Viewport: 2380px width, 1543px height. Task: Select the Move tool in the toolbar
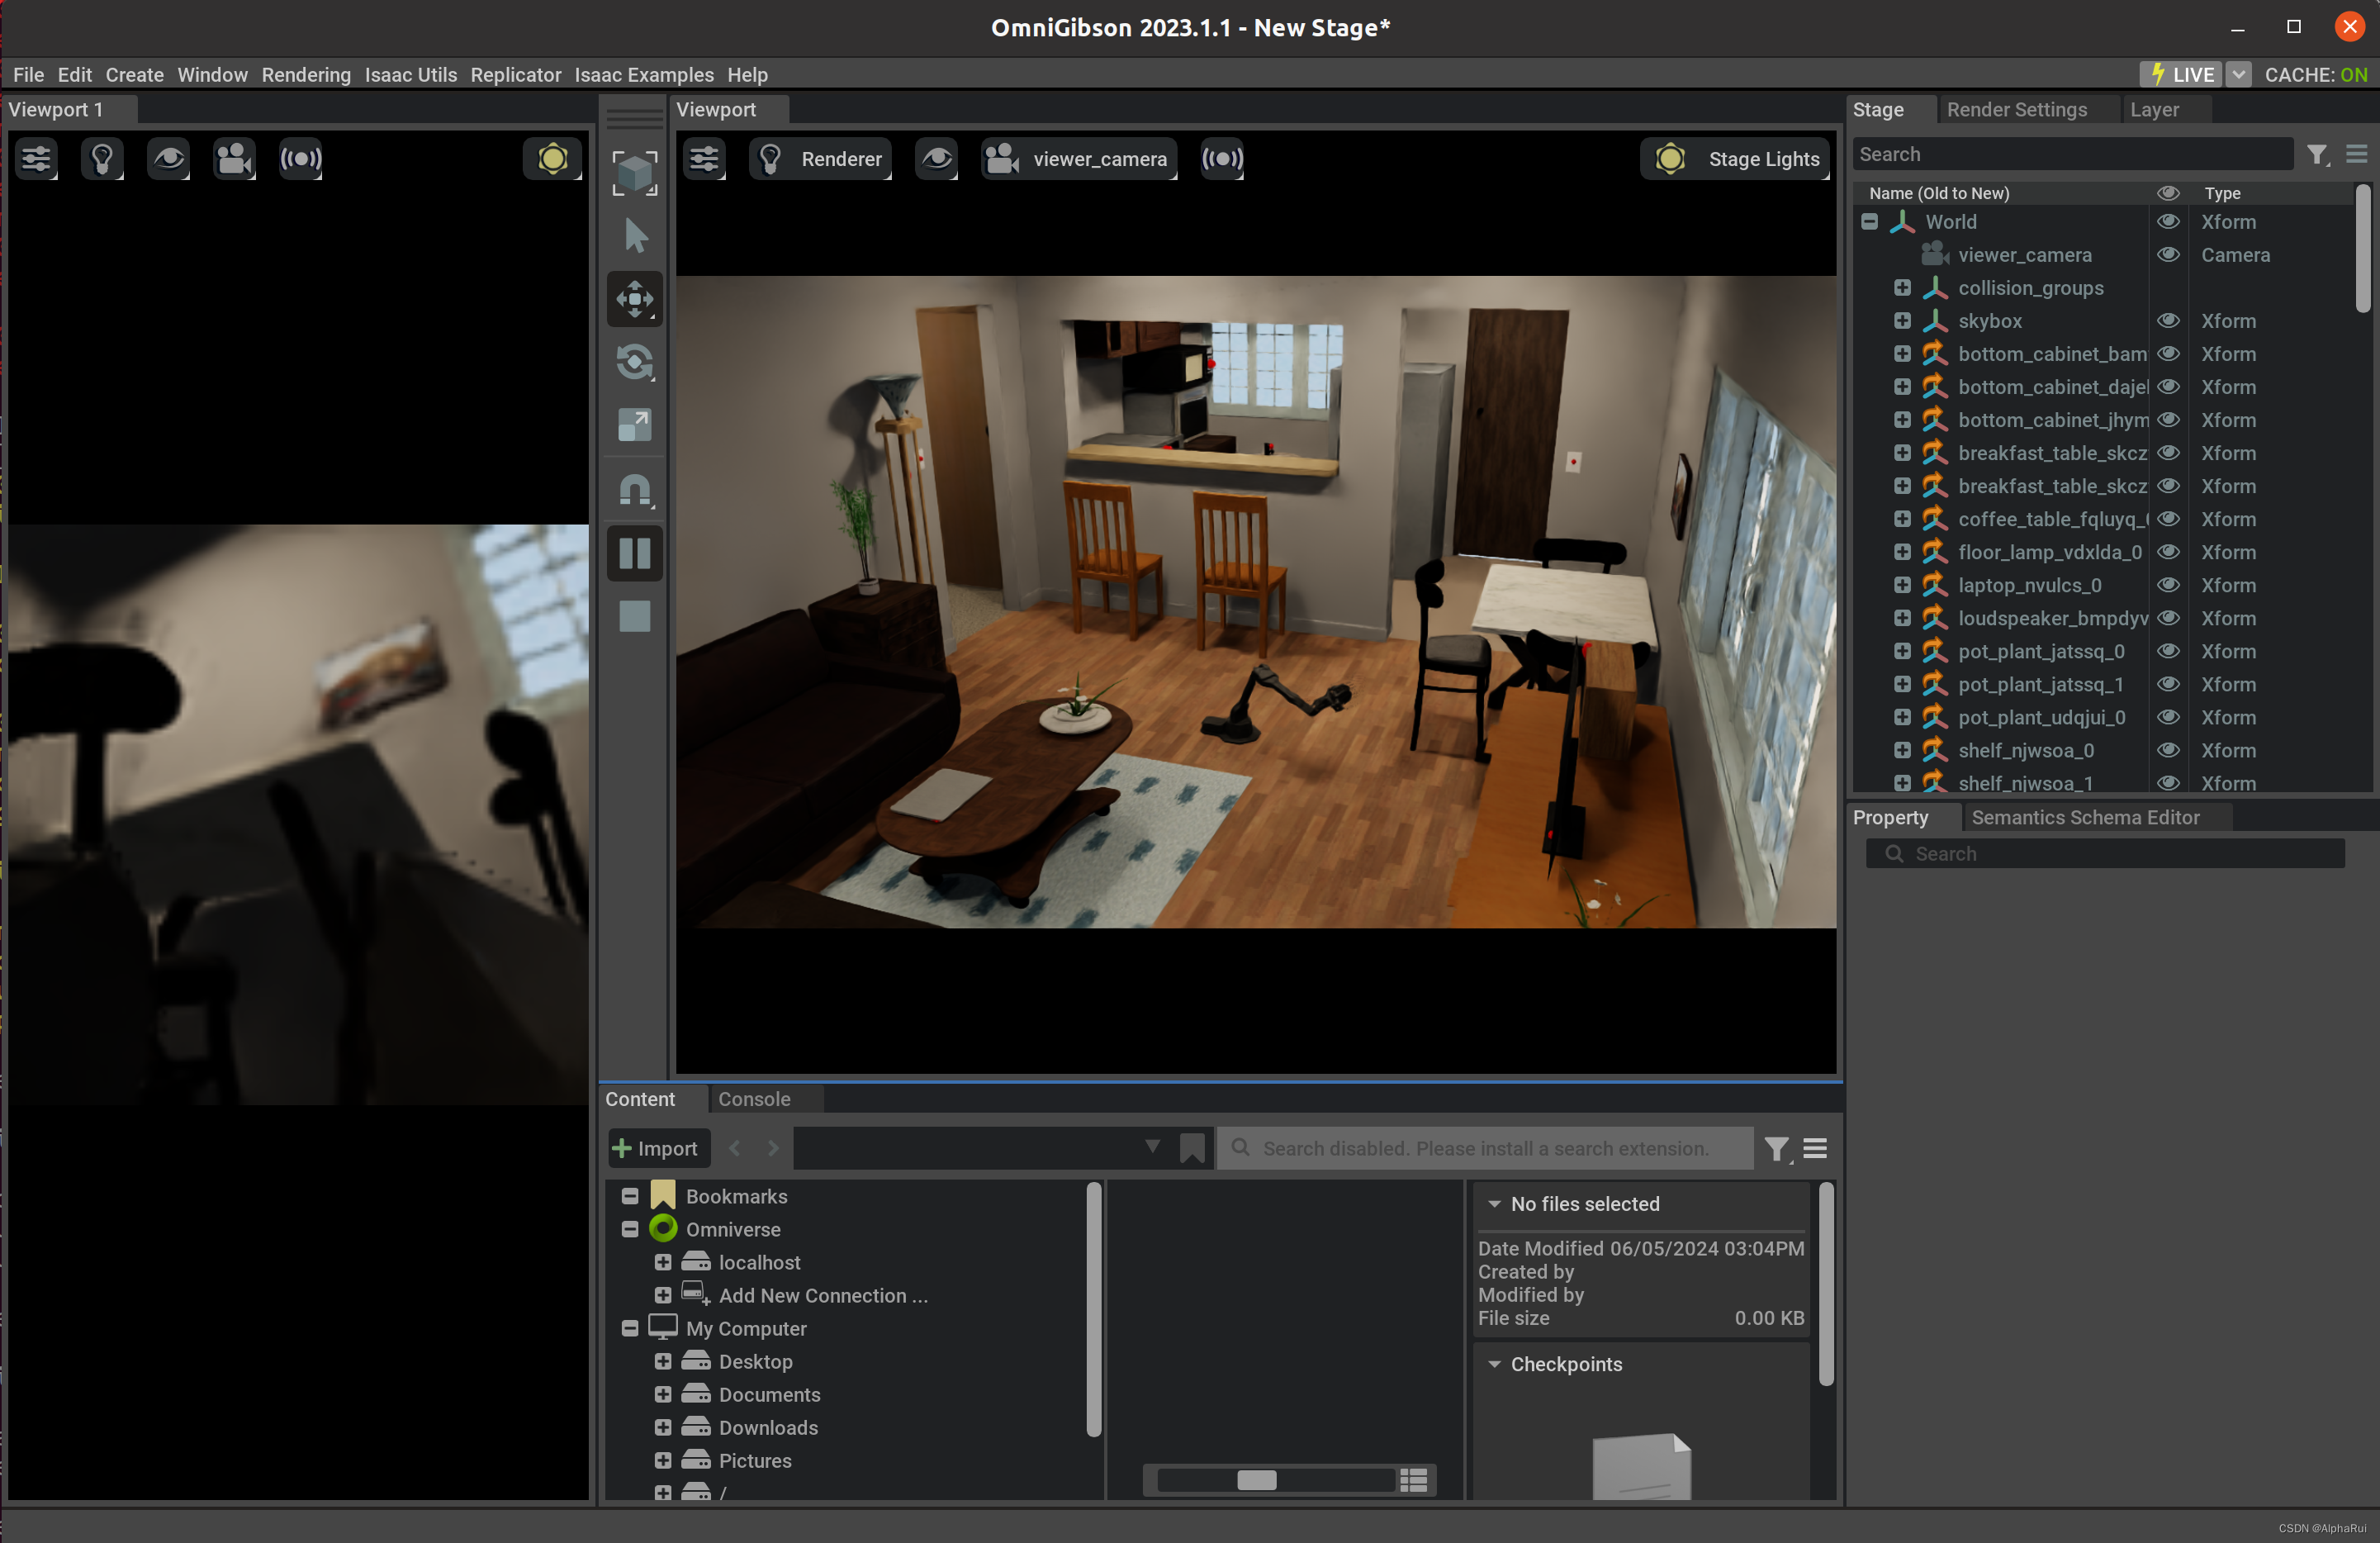click(x=634, y=299)
